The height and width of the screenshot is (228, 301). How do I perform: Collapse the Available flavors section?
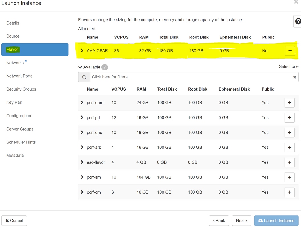click(80, 67)
